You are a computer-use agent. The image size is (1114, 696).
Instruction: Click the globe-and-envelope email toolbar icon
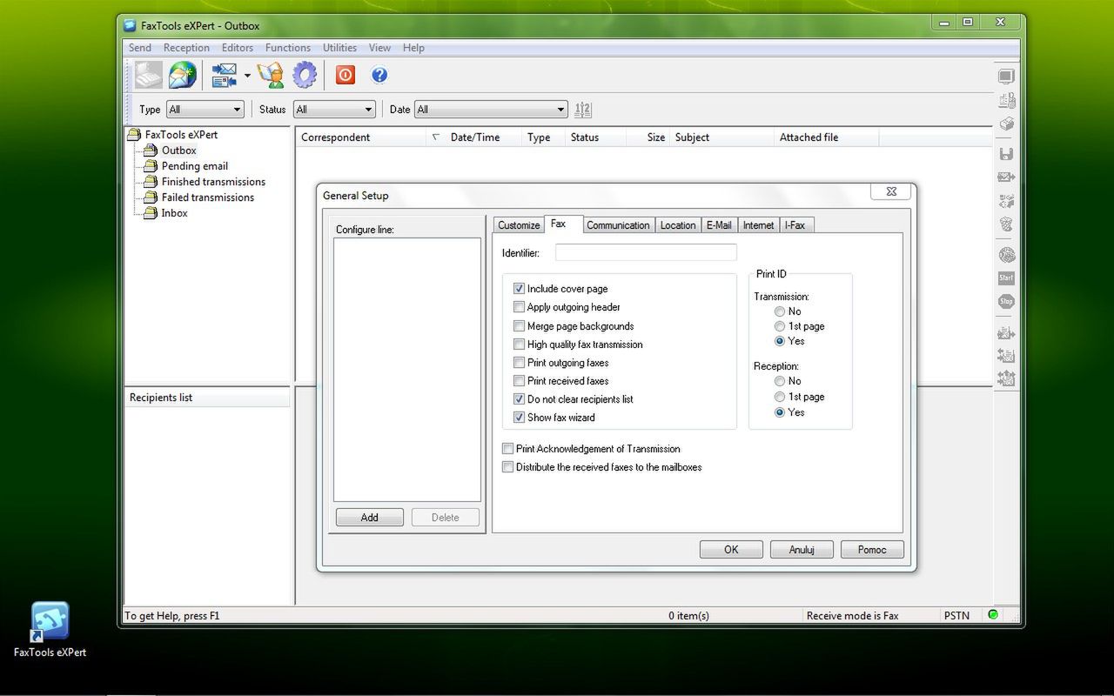coord(183,76)
